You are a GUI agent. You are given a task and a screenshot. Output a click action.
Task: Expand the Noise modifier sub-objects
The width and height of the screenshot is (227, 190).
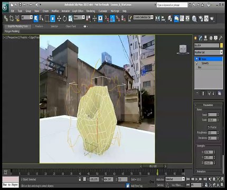tap(200, 59)
